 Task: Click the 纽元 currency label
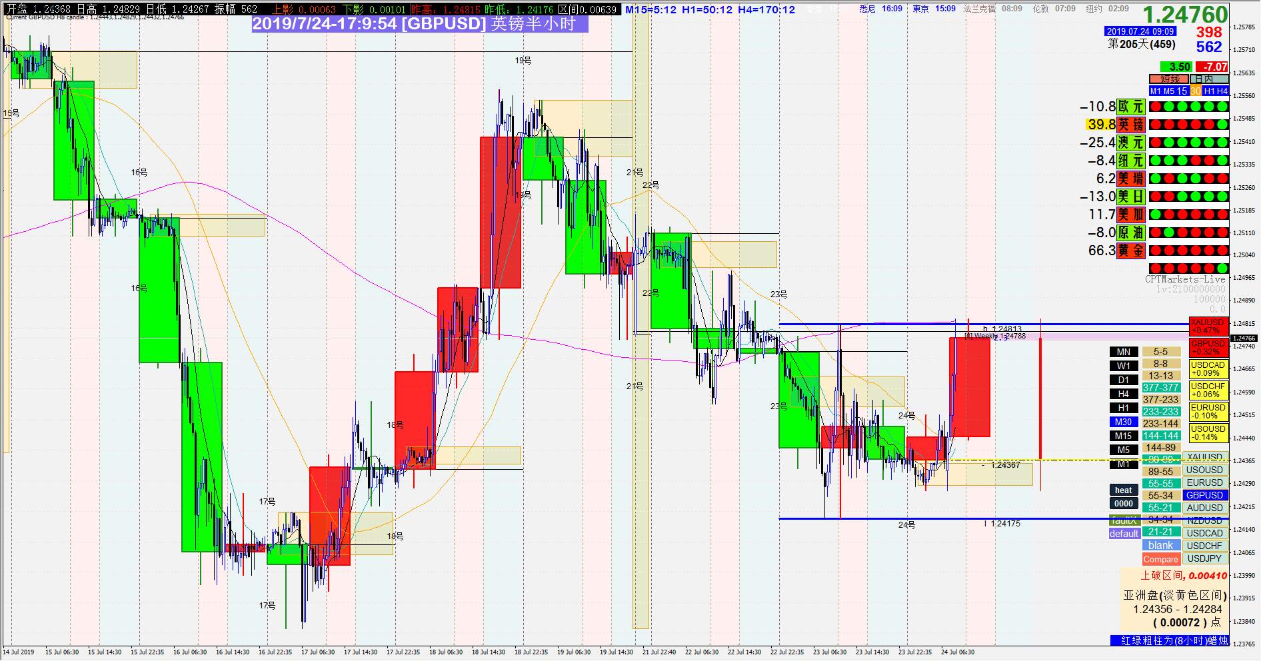[x=1131, y=161]
